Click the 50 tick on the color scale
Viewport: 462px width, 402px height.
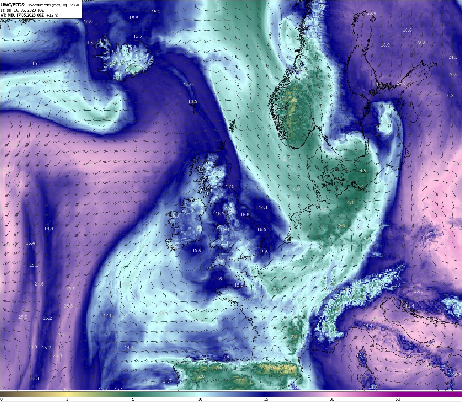pyautogui.click(x=398, y=399)
